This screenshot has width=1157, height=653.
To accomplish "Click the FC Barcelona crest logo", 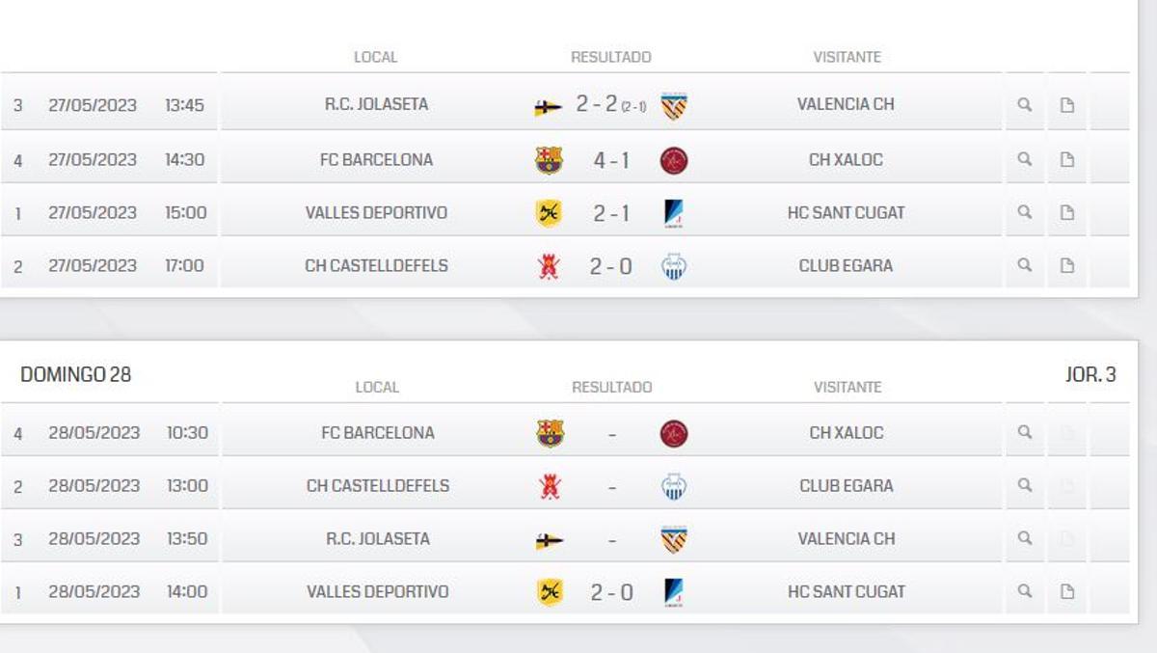I will [x=550, y=159].
